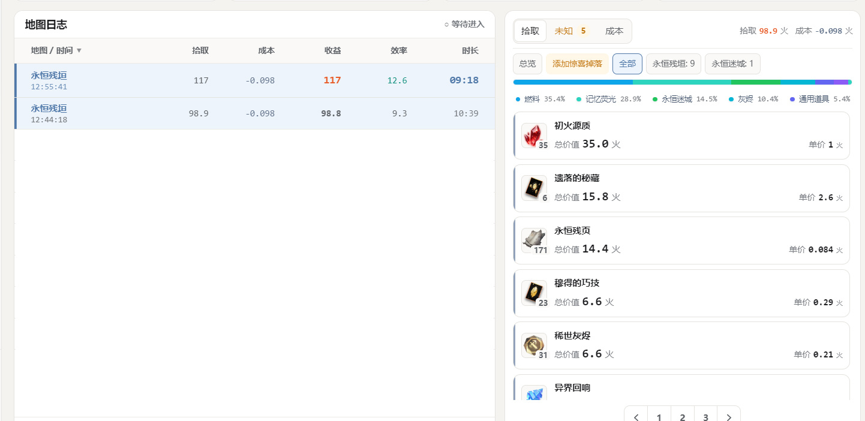Image resolution: width=865 pixels, height=421 pixels.
Task: Click the 通用道具 5.4% legend entry
Action: coord(821,99)
